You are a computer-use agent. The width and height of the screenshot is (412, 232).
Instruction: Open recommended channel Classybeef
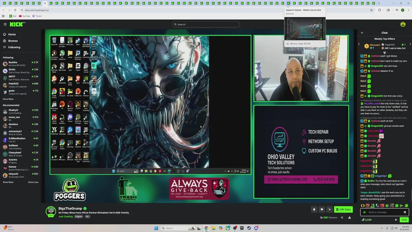coord(21,154)
